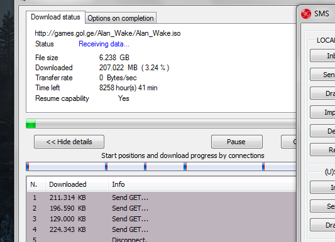The image size is (335, 242).
Task: Click the Hide details button
Action: click(69, 142)
